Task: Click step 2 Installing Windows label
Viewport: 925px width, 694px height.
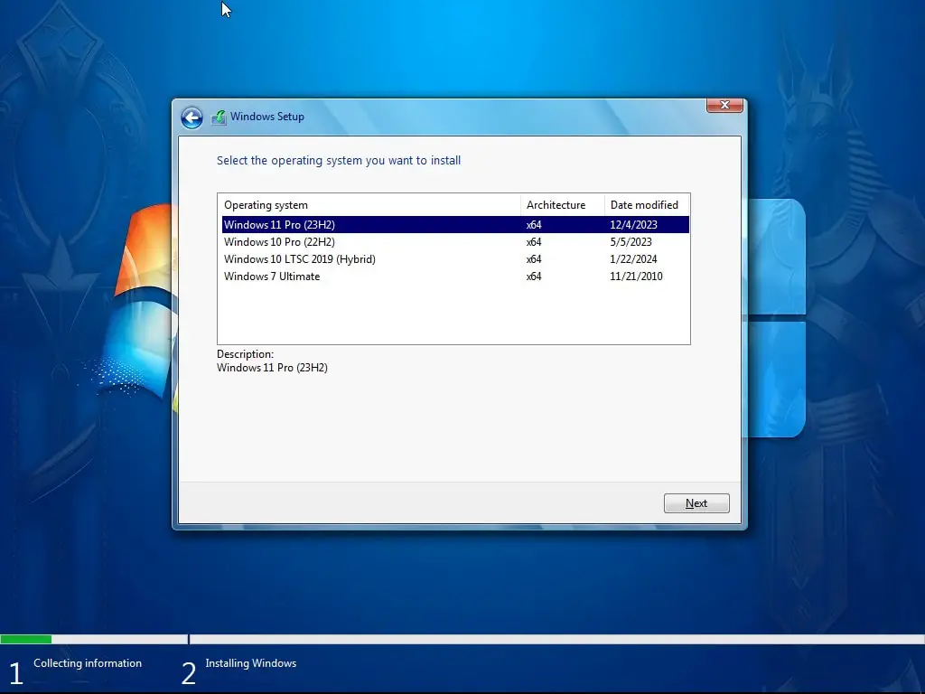Action: (250, 663)
